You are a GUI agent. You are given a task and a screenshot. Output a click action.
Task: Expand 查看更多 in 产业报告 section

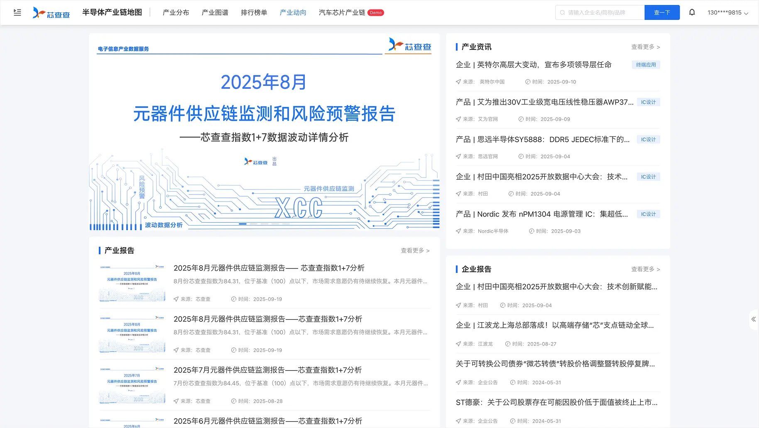pos(415,250)
